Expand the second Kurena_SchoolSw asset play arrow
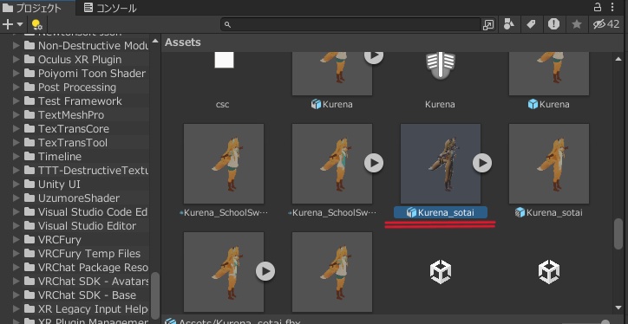 point(374,163)
